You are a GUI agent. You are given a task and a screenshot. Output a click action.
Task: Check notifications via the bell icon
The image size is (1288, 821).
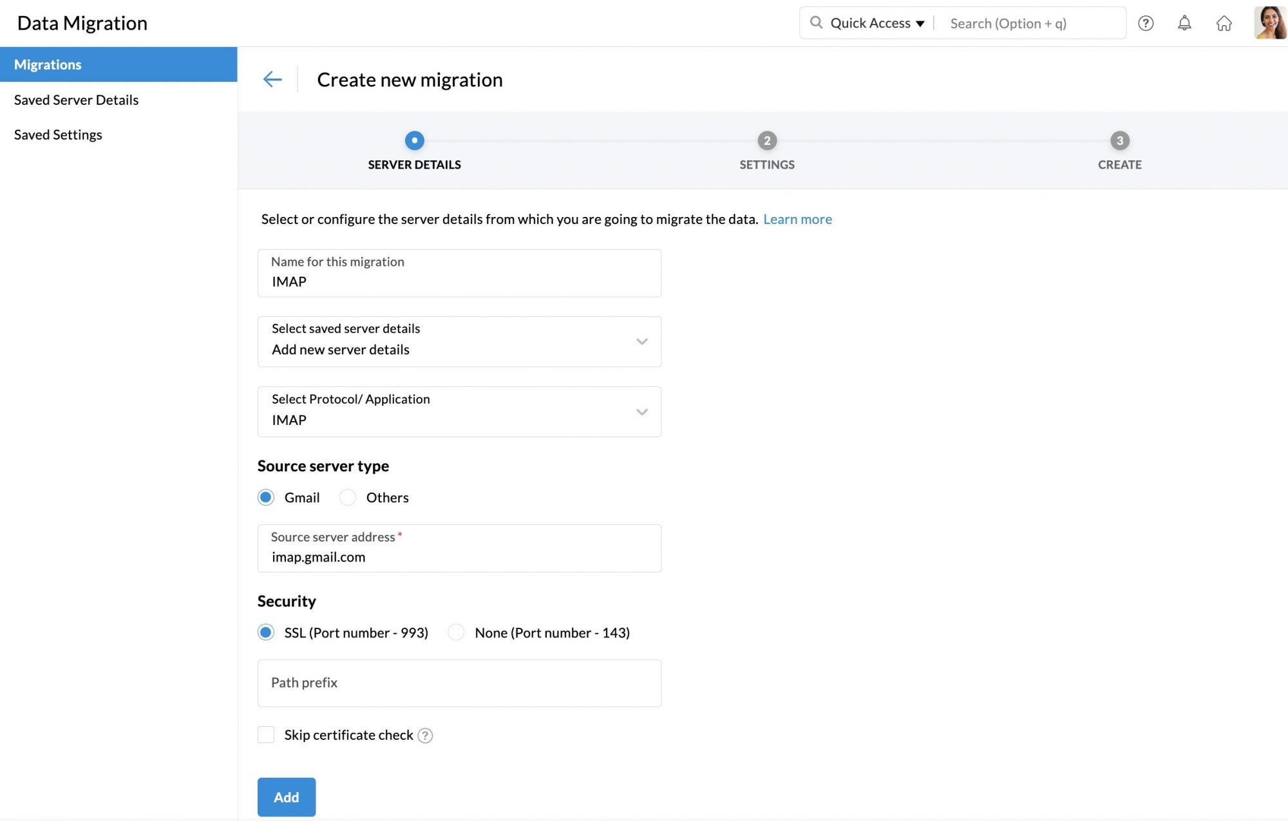point(1185,23)
